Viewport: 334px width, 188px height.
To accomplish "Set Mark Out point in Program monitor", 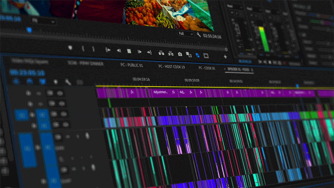I will click(x=93, y=49).
